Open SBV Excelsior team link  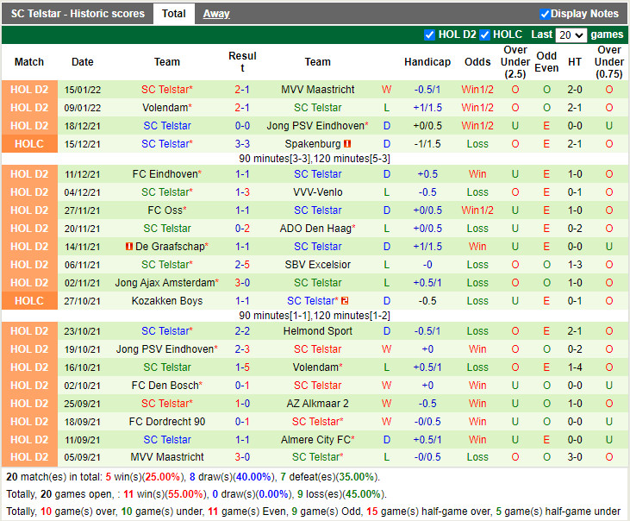(x=317, y=265)
